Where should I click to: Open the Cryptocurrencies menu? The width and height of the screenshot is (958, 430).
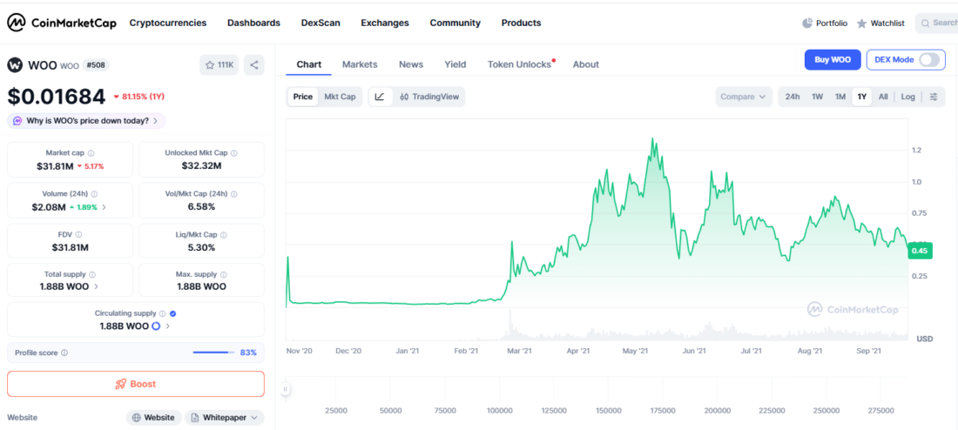tap(168, 23)
